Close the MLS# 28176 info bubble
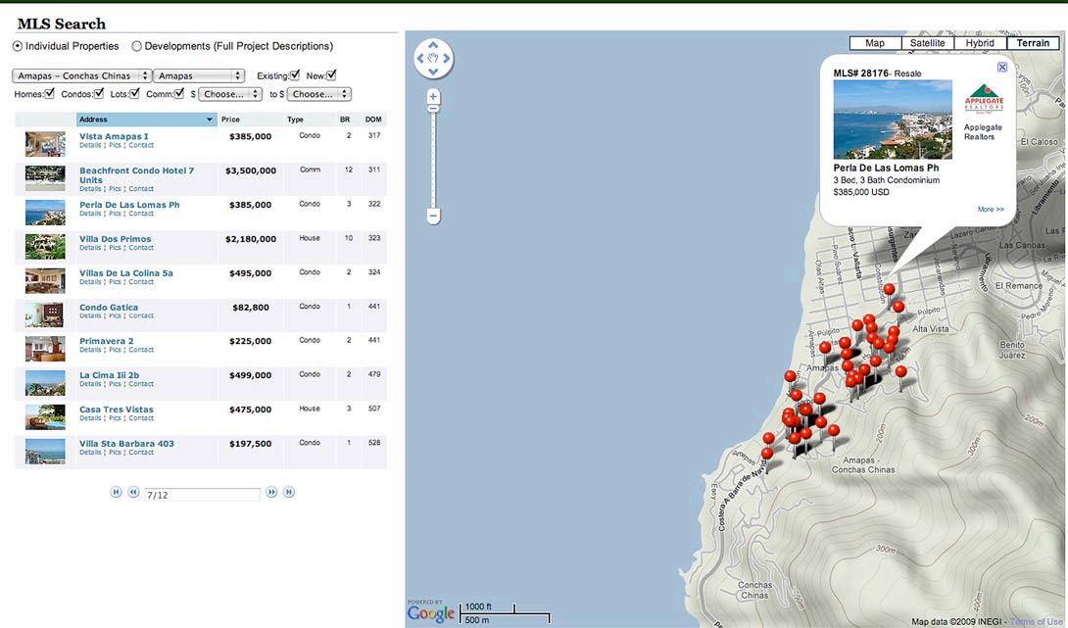 tap(1002, 67)
